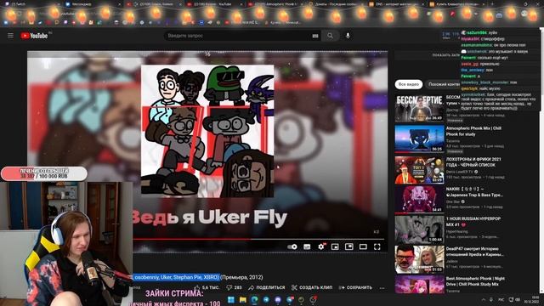544x306 pixels.
Task: Enter fullscreen mode in the player
Action: [x=377, y=246]
